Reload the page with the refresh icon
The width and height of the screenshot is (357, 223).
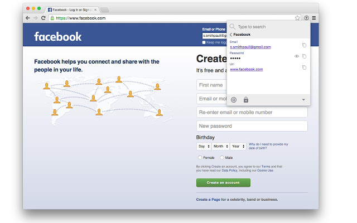44,18
